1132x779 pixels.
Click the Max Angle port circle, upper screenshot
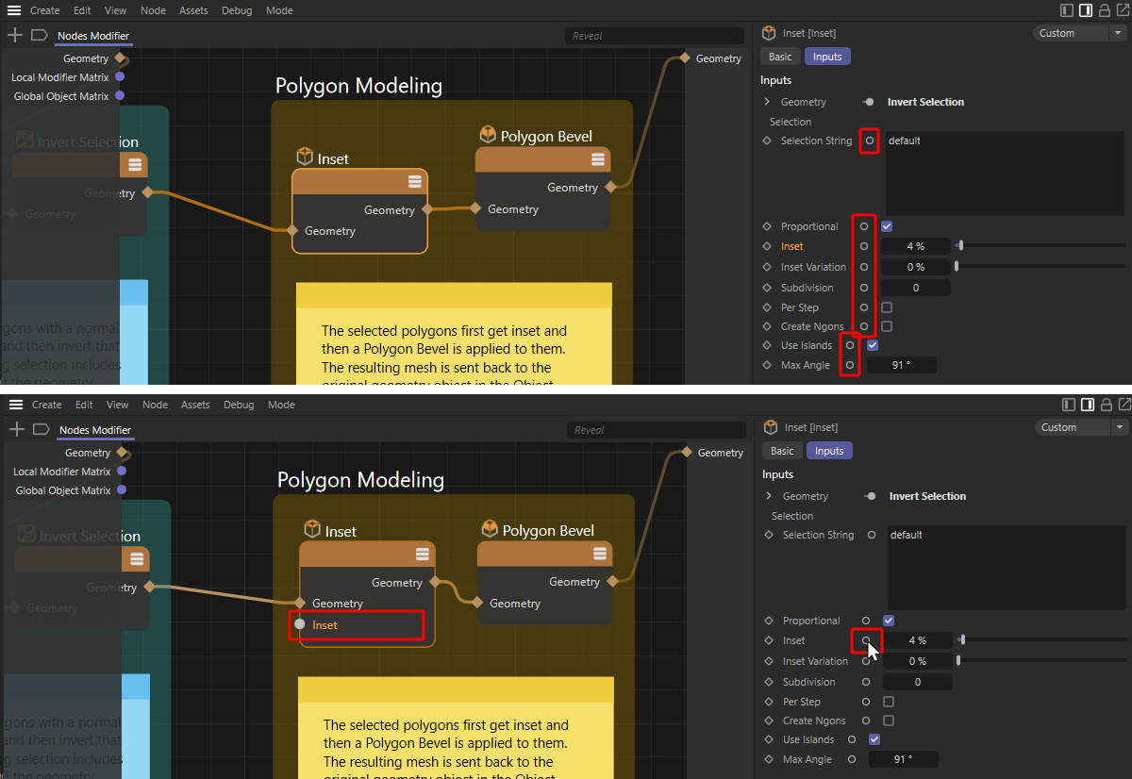(x=850, y=365)
